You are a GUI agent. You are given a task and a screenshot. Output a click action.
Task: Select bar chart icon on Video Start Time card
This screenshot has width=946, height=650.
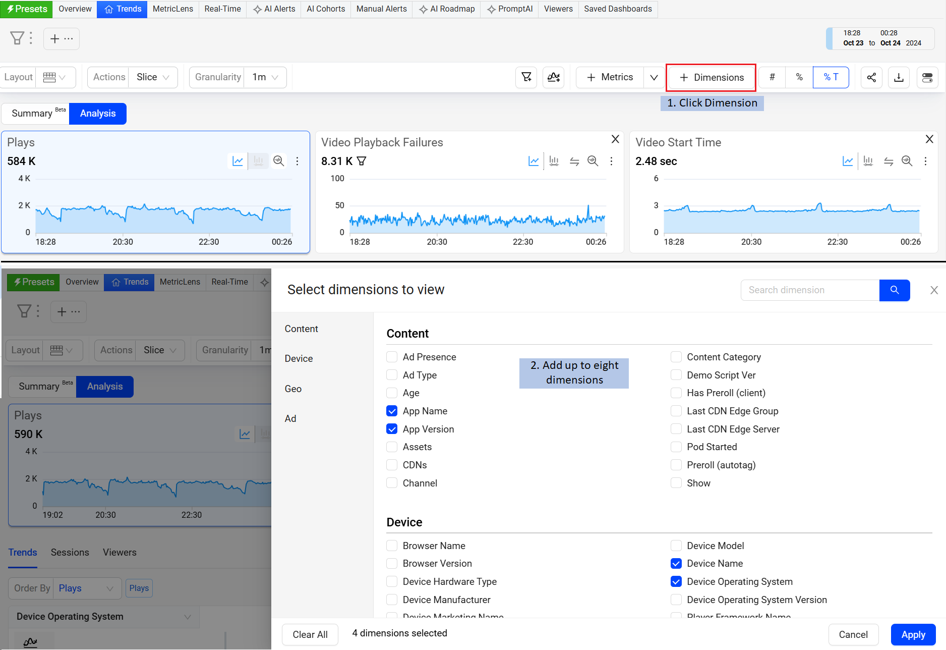click(868, 161)
